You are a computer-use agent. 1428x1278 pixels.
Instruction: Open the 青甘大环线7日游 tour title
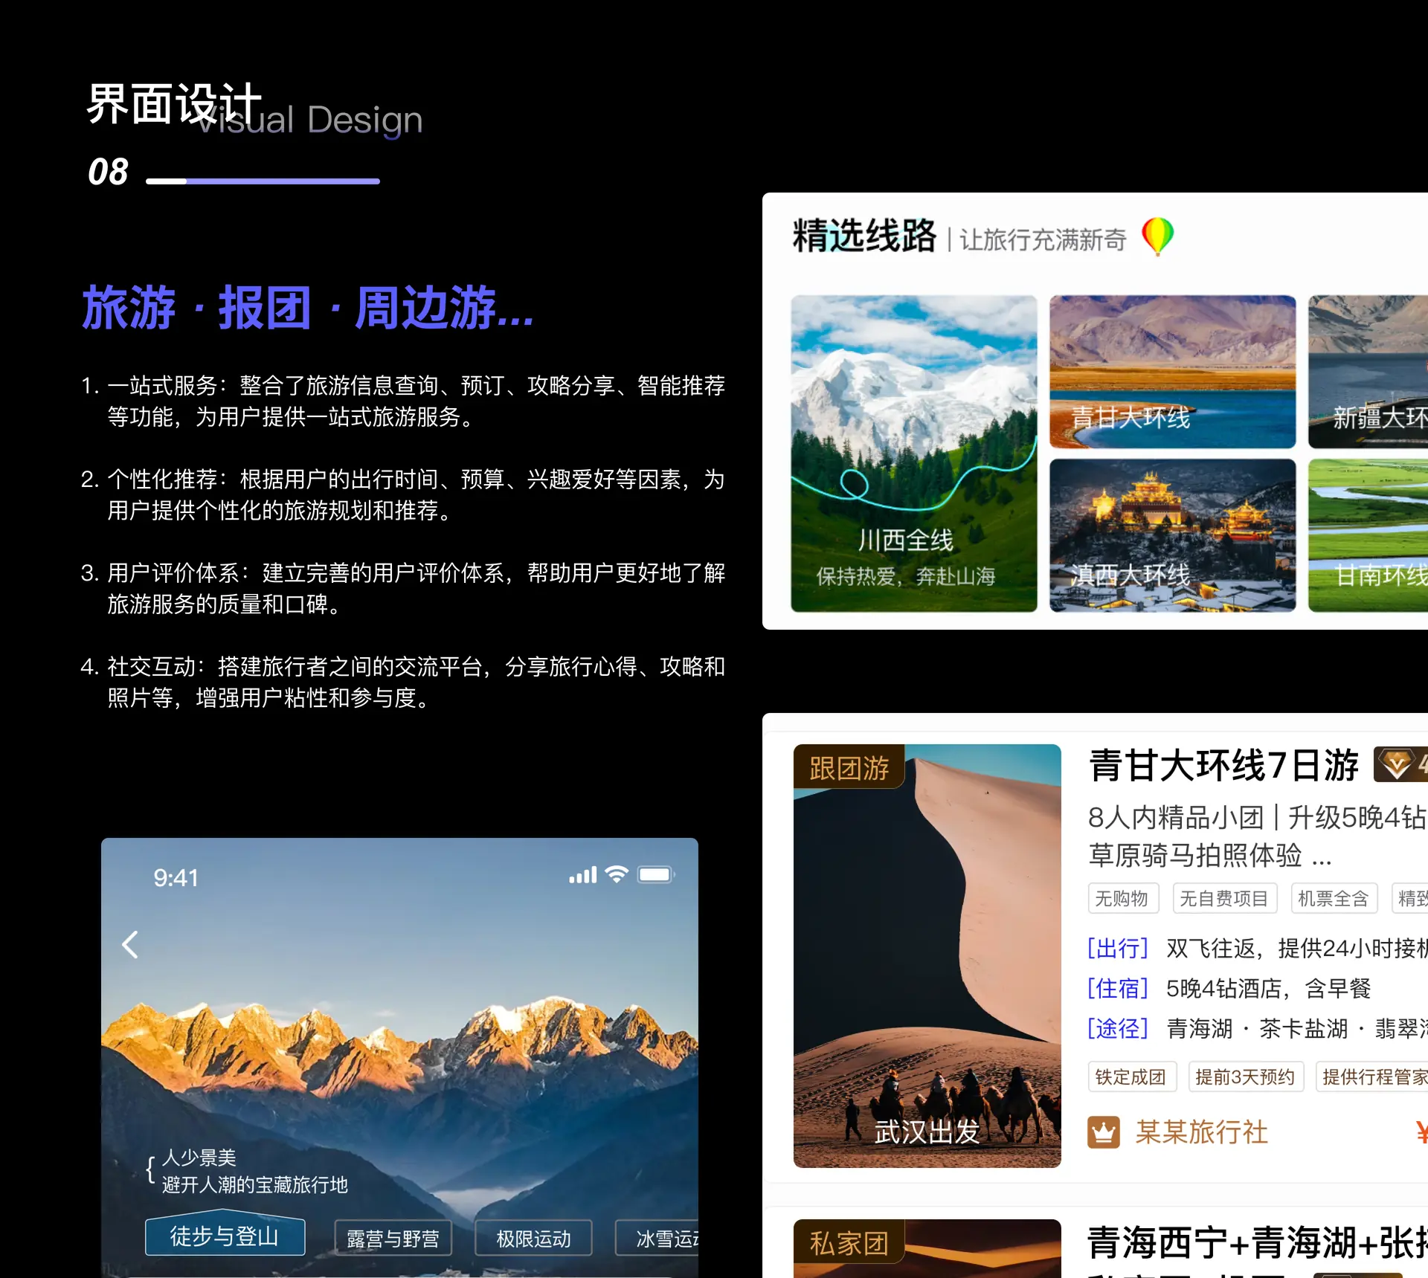(x=1223, y=765)
